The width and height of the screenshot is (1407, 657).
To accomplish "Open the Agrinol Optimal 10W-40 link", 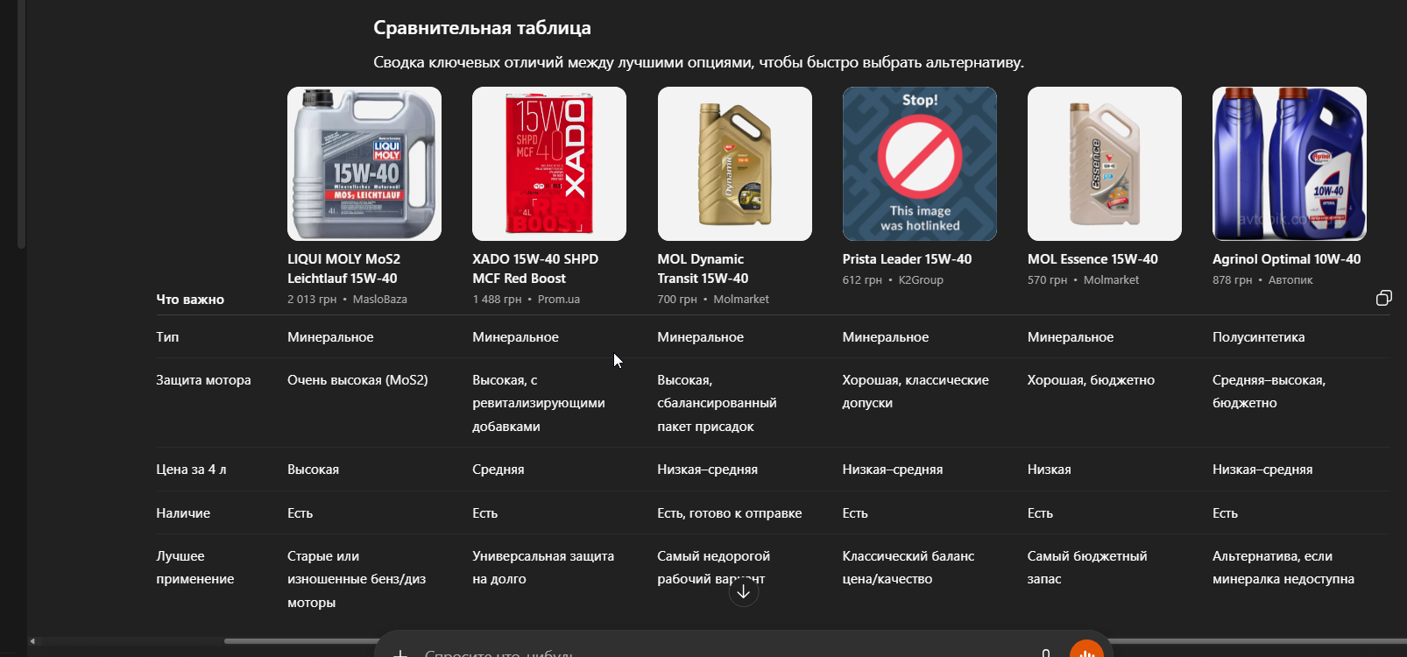I will (1286, 259).
